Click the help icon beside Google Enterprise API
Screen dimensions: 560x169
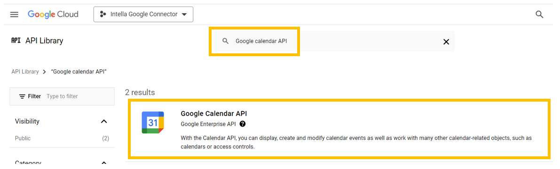click(x=243, y=124)
